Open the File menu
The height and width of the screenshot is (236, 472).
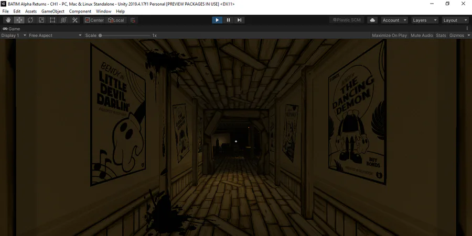(5, 11)
